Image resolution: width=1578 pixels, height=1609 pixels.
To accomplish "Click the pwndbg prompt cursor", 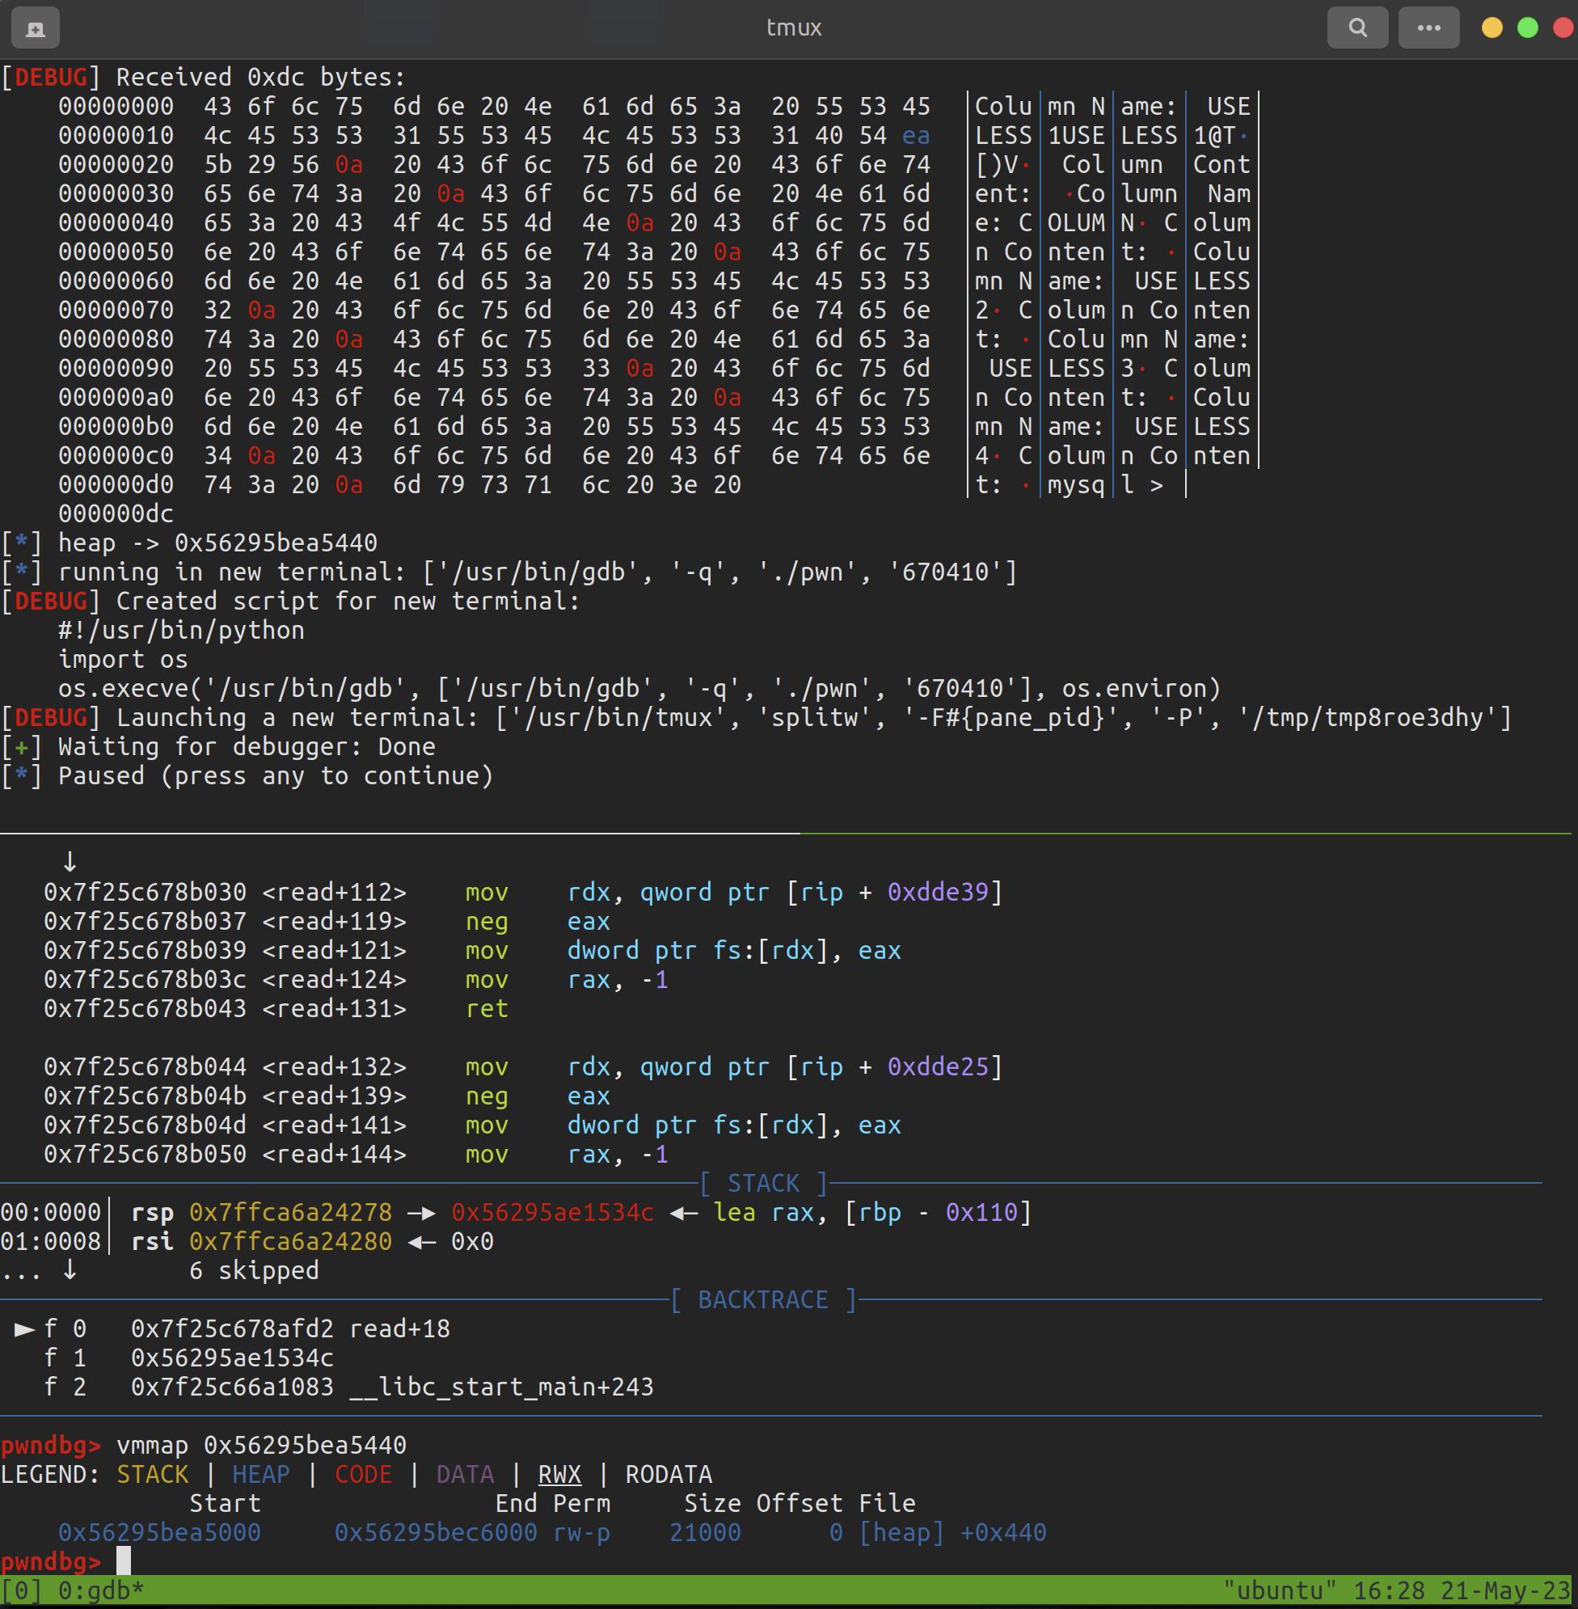I will tap(124, 1561).
